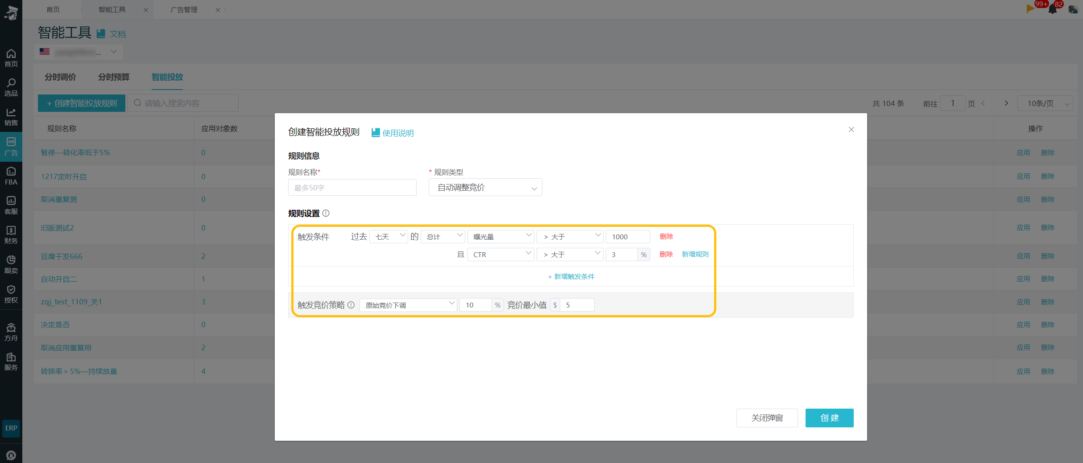Image resolution: width=1083 pixels, height=463 pixels.
Task: Go to previous page arrow in pagination
Action: click(x=983, y=103)
